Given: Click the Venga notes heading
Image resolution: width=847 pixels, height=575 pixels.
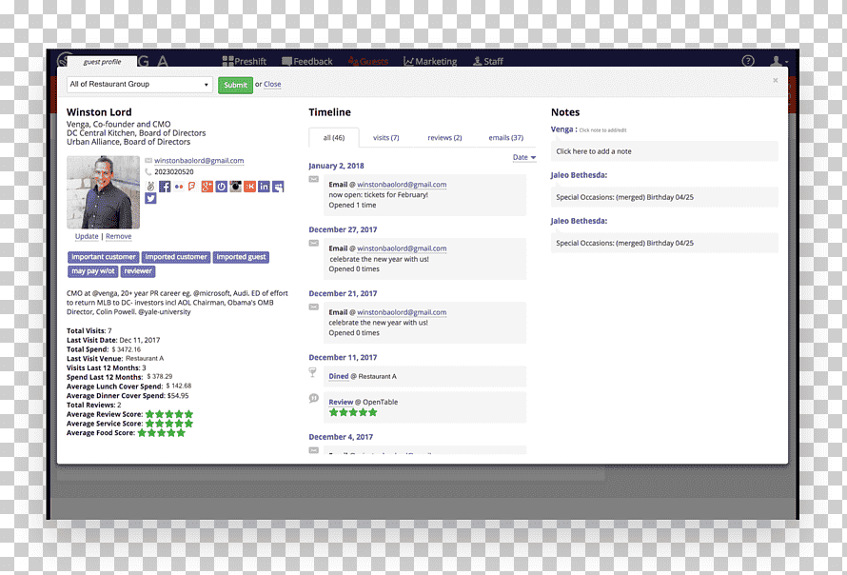Looking at the screenshot, I should pyautogui.click(x=564, y=129).
